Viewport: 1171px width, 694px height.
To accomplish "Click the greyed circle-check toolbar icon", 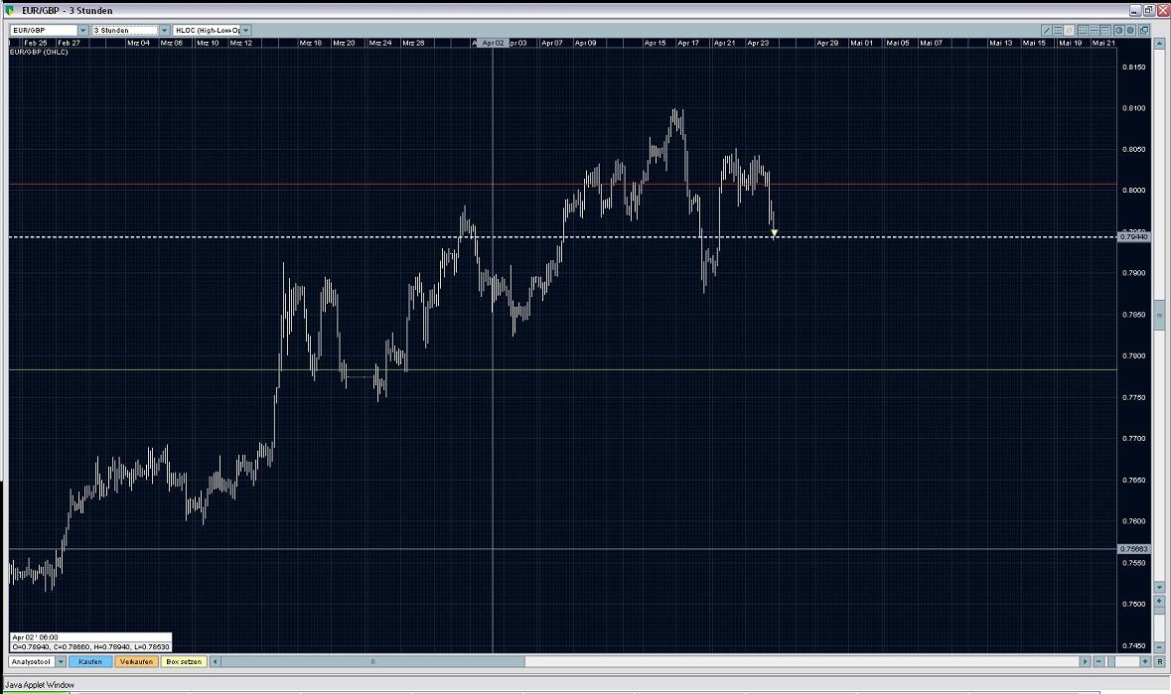I will [x=1069, y=30].
